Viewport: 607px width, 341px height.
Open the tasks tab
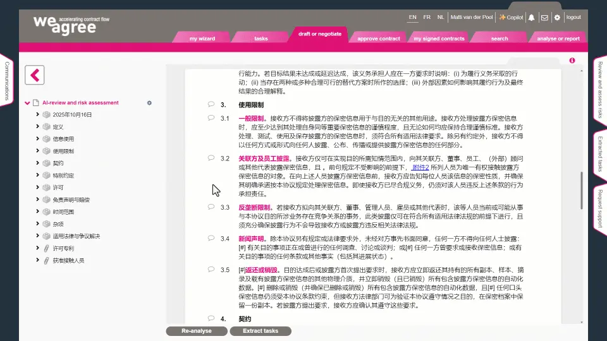coord(261,39)
